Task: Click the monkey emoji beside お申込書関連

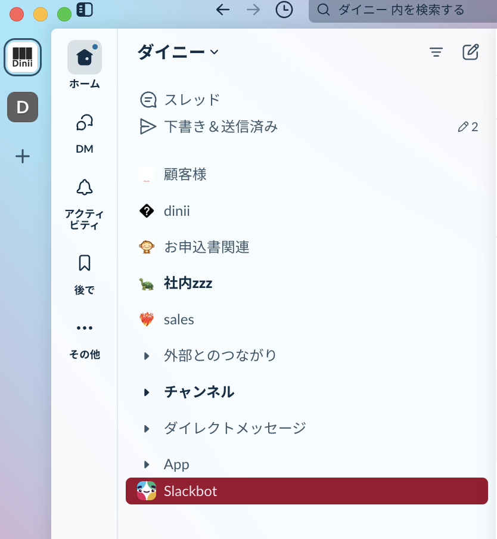Action: [147, 247]
